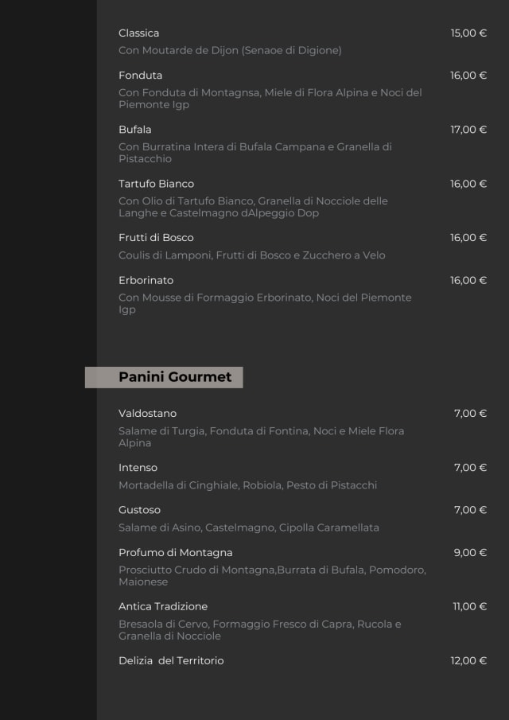
Task: Open the Gustoso panino entry
Action: (140, 510)
